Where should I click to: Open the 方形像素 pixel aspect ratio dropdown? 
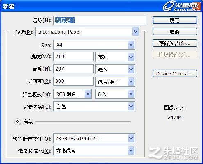[94, 150]
